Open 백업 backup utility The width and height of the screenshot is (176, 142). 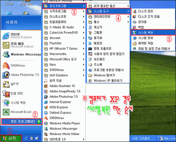pos(153,27)
